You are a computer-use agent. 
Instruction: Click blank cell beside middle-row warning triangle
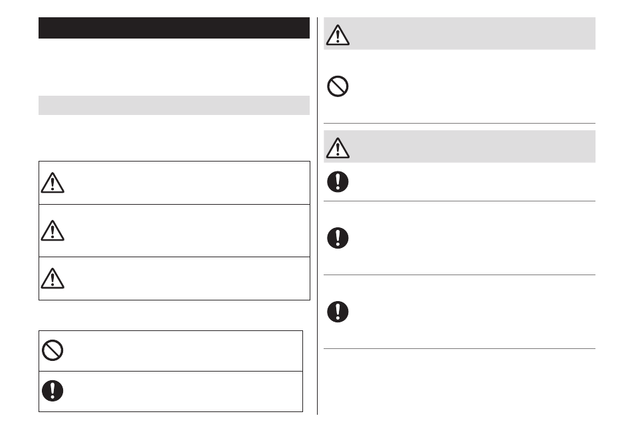pyautogui.click(x=188, y=231)
